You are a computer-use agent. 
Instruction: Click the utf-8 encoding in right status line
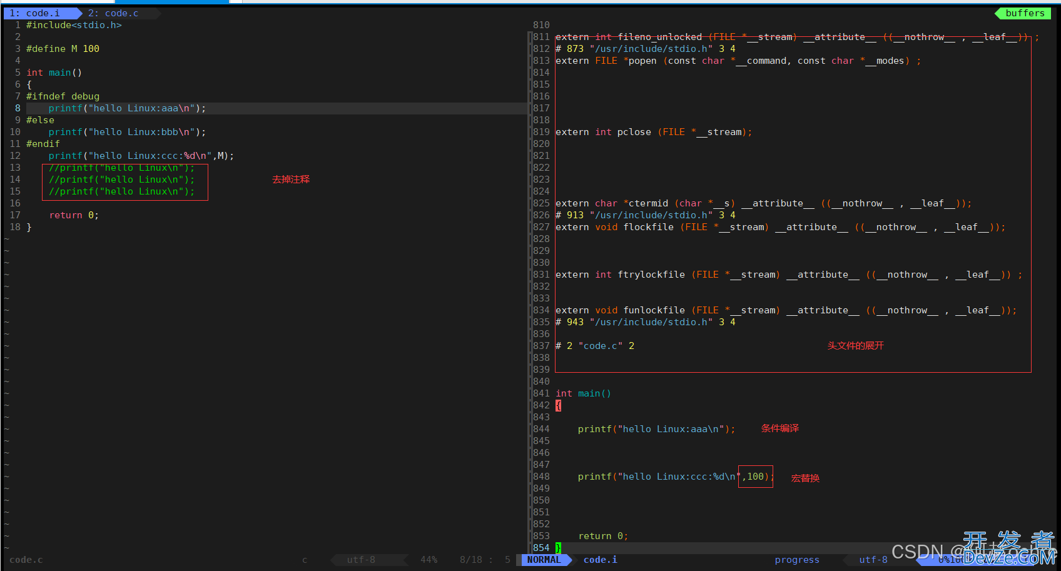873,560
